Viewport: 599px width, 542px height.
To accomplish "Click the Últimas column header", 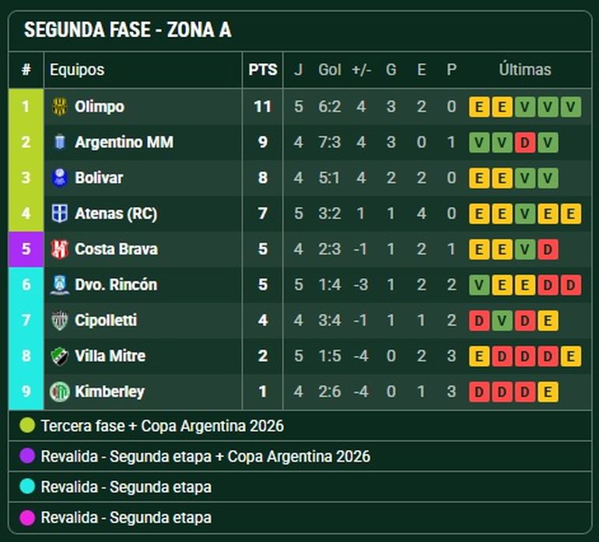I will (525, 70).
